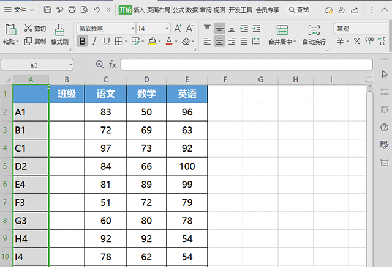Toggle Underline formatting
Image resolution: width=392 pixels, height=267 pixels.
(107, 42)
